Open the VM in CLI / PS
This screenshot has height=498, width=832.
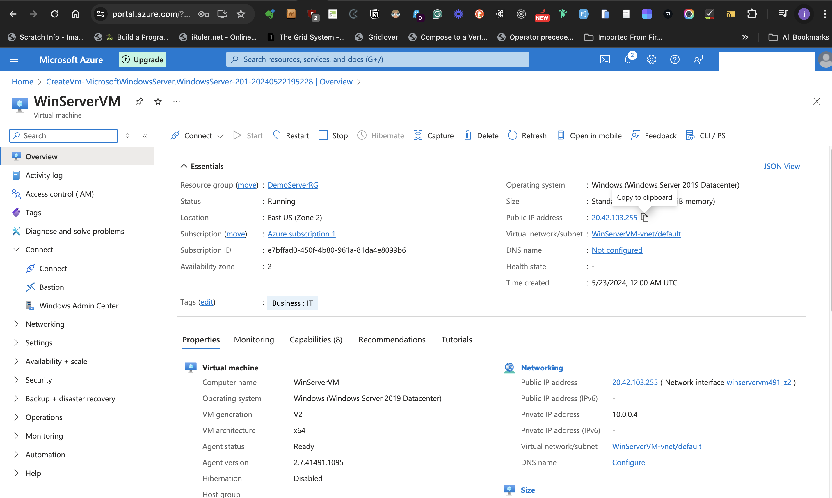pyautogui.click(x=706, y=135)
